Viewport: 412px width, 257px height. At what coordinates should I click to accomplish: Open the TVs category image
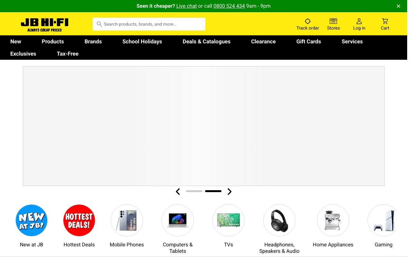(229, 220)
